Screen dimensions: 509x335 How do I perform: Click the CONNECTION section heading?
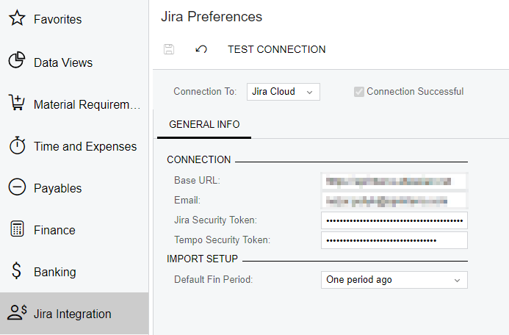point(198,159)
